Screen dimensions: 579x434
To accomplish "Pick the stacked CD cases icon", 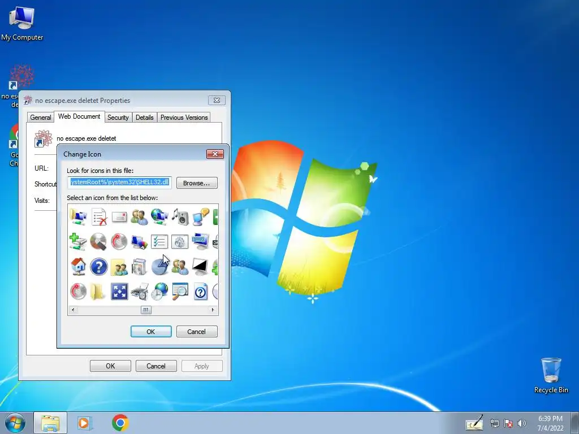I will pyautogui.click(x=139, y=267).
